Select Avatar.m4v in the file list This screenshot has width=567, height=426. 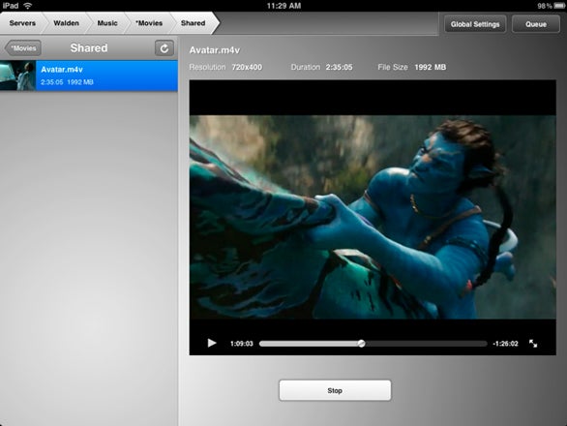pos(89,76)
